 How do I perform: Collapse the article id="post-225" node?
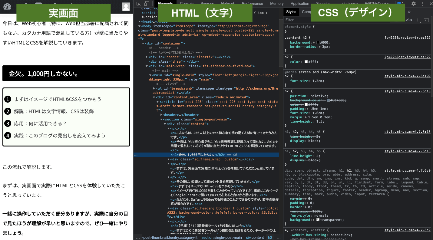click(158, 102)
